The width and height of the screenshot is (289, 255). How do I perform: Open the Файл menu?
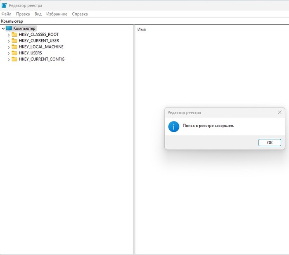coord(6,14)
